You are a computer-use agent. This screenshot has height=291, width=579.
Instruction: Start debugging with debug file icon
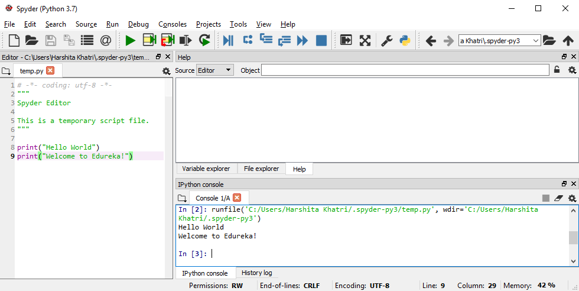pyautogui.click(x=228, y=40)
